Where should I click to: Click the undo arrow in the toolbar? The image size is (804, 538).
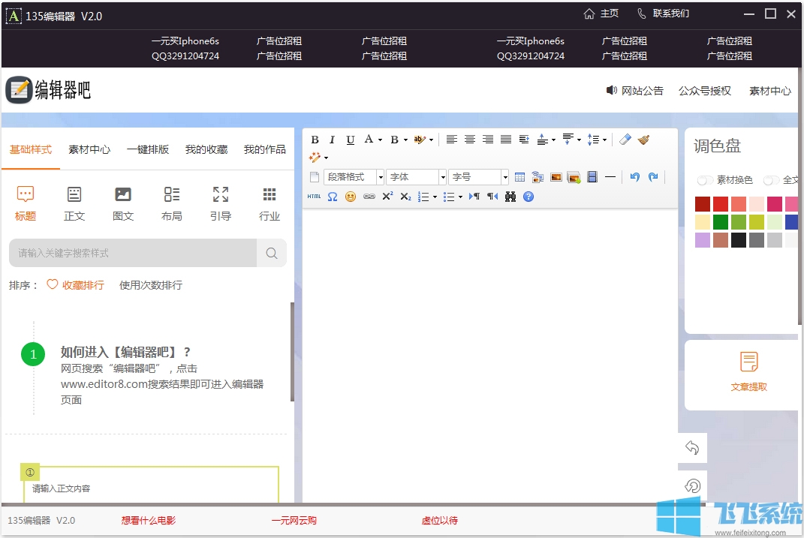click(x=635, y=177)
